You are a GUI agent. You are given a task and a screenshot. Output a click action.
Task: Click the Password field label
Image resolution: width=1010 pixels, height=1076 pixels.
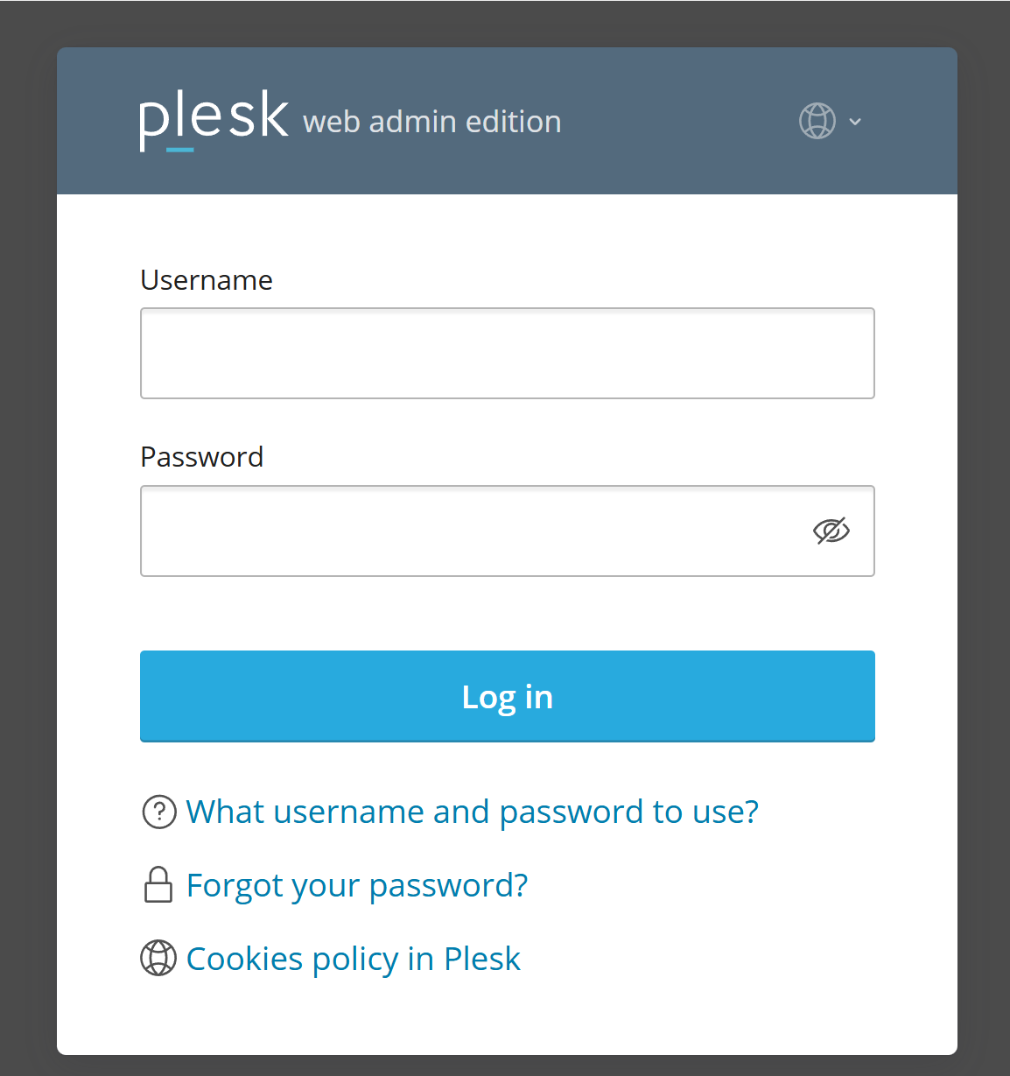tap(202, 457)
